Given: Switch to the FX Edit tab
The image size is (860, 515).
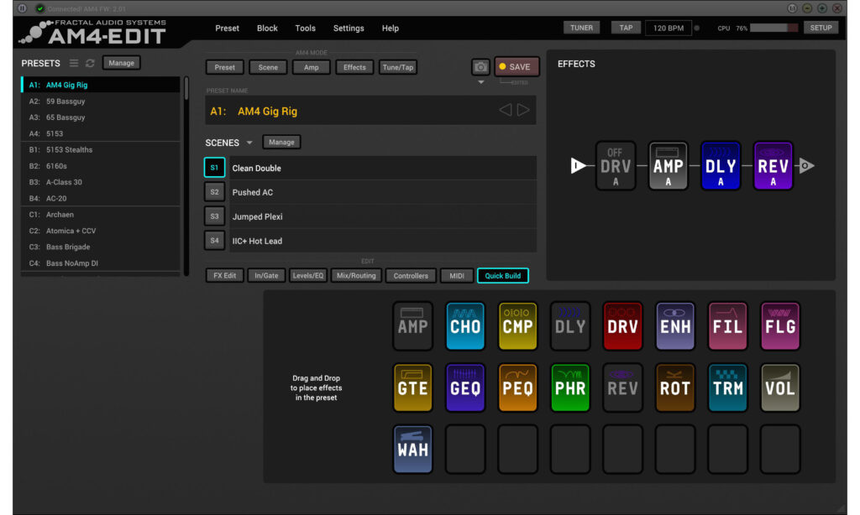Looking at the screenshot, I should coord(224,276).
